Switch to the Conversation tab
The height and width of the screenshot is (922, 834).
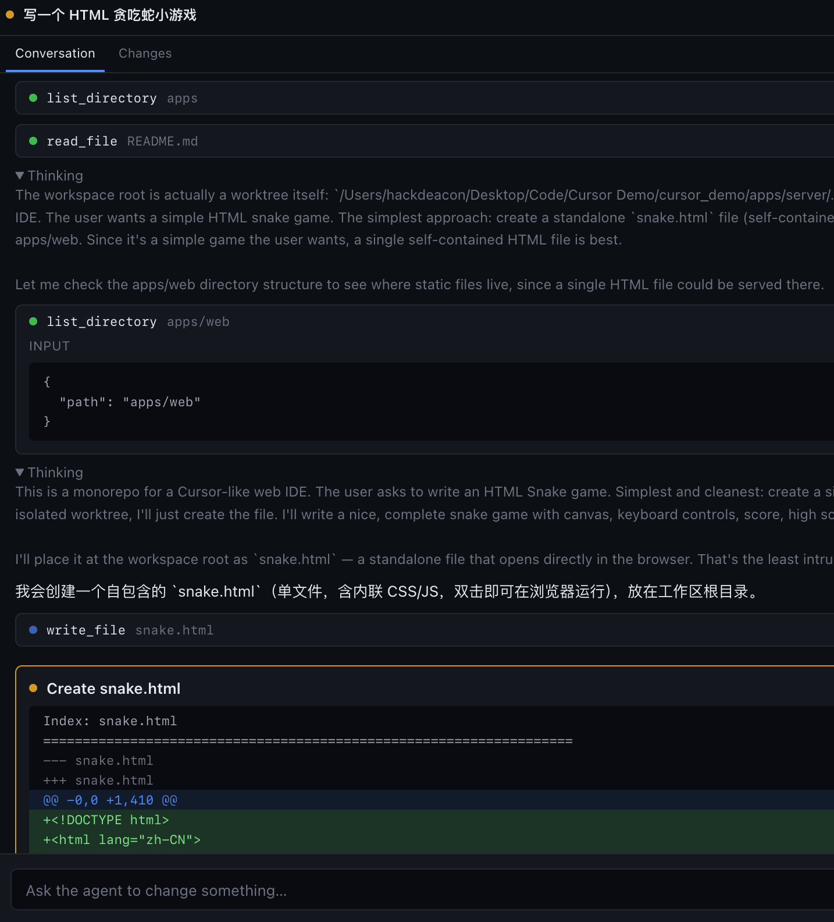(55, 54)
